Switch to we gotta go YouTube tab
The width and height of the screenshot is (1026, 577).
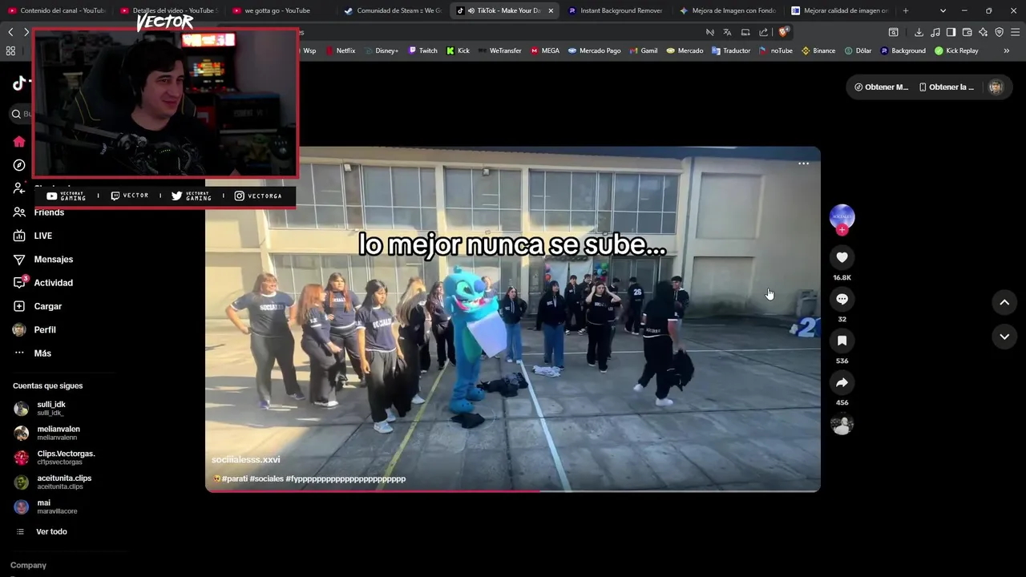[x=277, y=10]
